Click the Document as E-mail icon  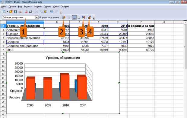[20, 12]
